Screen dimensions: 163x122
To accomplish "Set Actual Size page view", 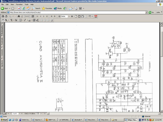I will click(76, 16).
